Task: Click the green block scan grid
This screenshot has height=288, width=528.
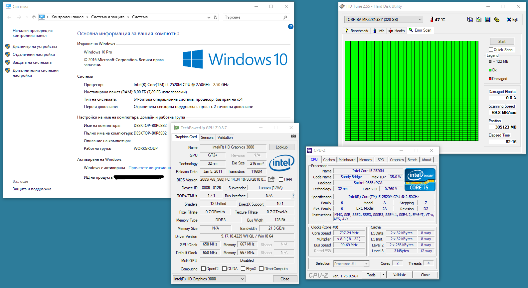Action: coord(412,91)
